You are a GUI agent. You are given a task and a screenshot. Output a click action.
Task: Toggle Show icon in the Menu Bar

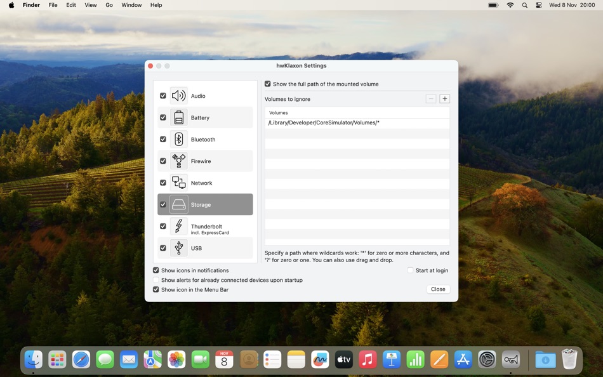pyautogui.click(x=156, y=289)
